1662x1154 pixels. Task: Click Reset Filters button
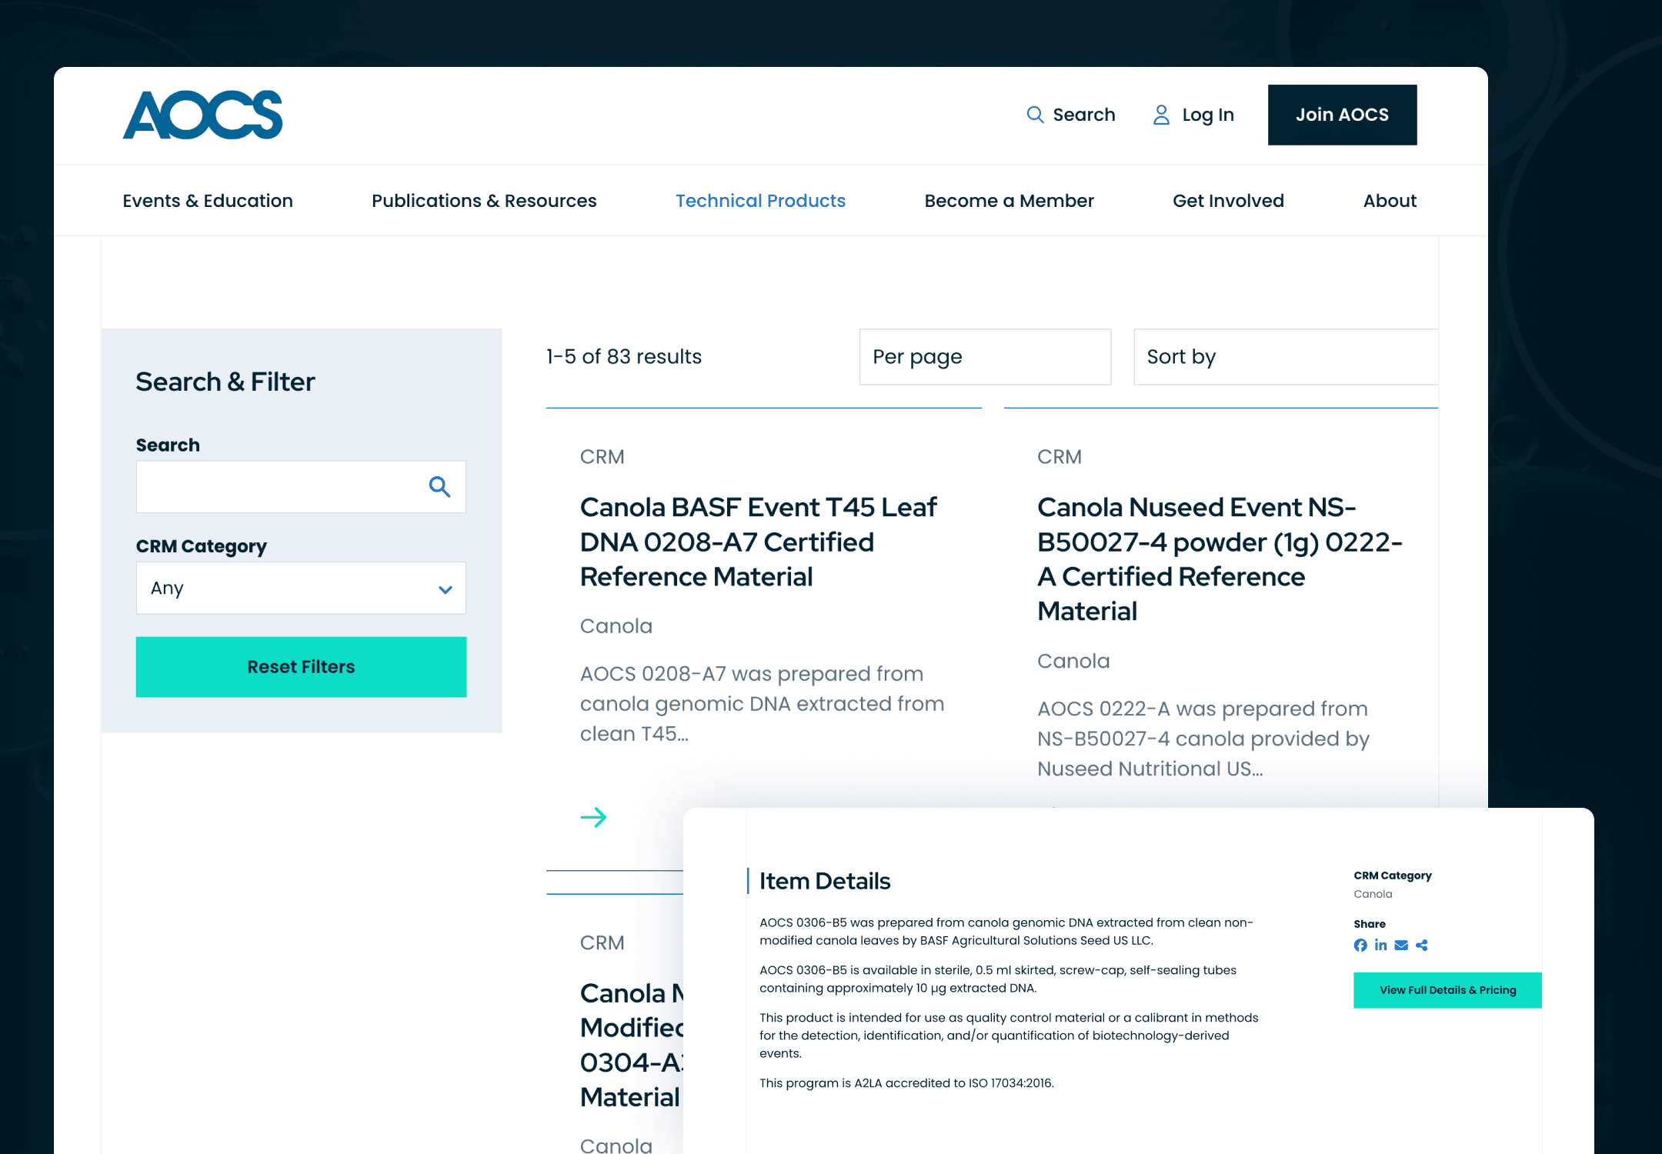[x=301, y=667]
